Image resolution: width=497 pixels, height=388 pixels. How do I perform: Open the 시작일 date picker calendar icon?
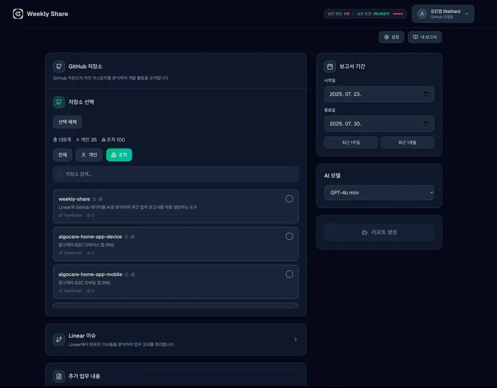click(426, 94)
